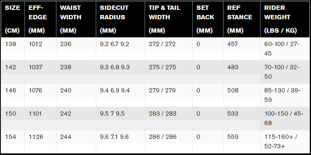Select the 154 size cell
The height and width of the screenshot is (155, 311).
click(x=10, y=137)
